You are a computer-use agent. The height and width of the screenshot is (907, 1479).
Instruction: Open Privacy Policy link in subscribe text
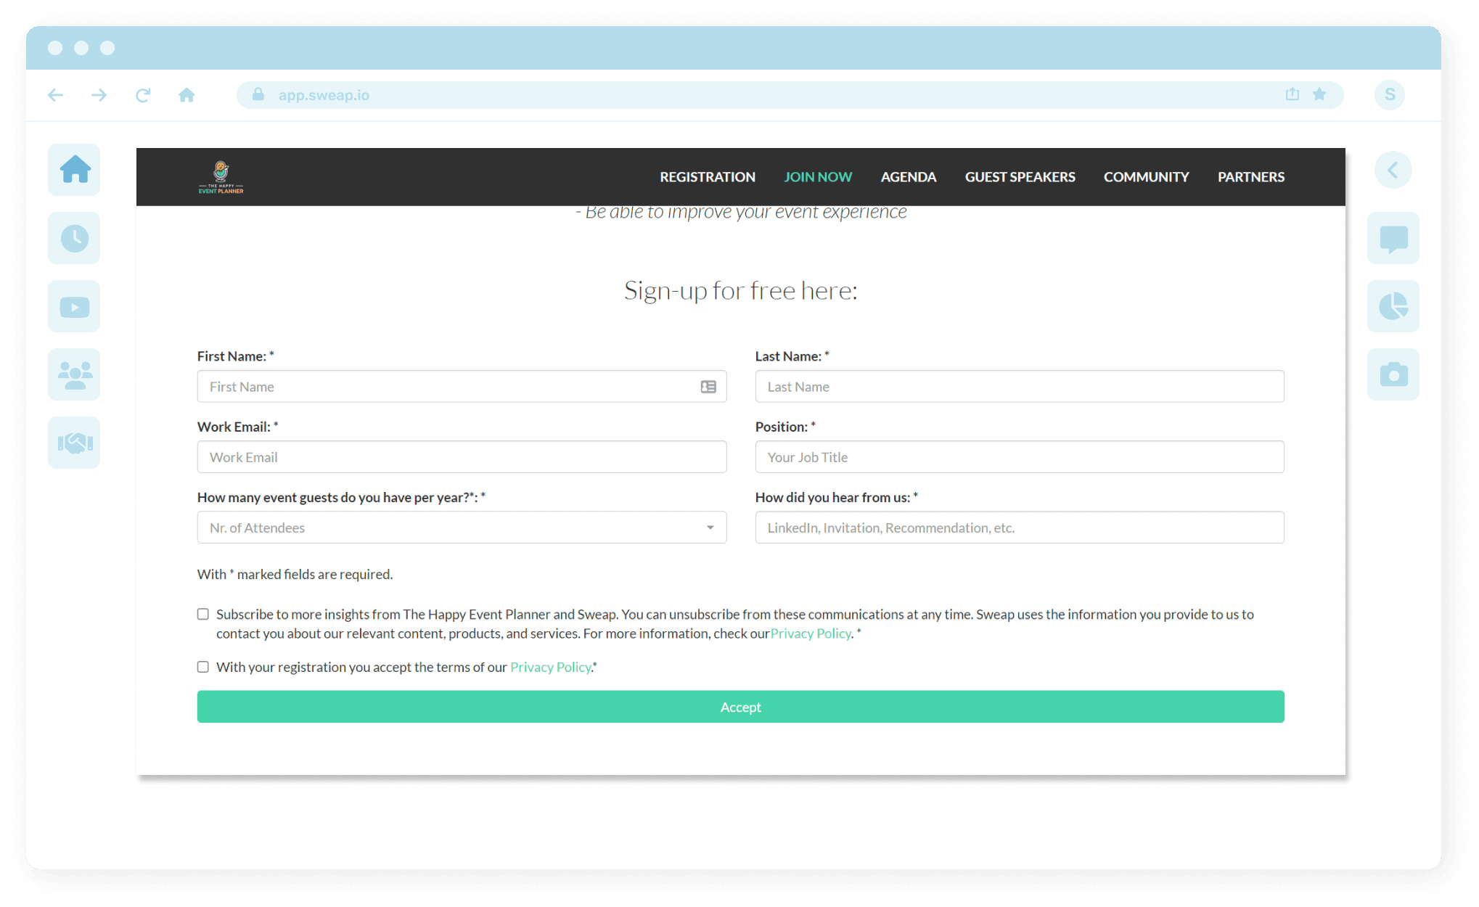click(x=810, y=633)
